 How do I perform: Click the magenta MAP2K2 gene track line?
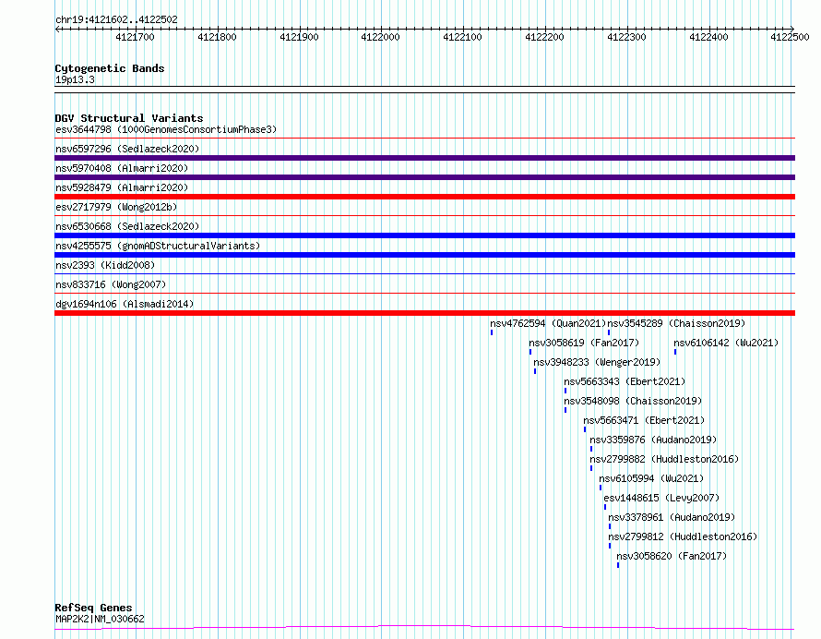(x=424, y=627)
